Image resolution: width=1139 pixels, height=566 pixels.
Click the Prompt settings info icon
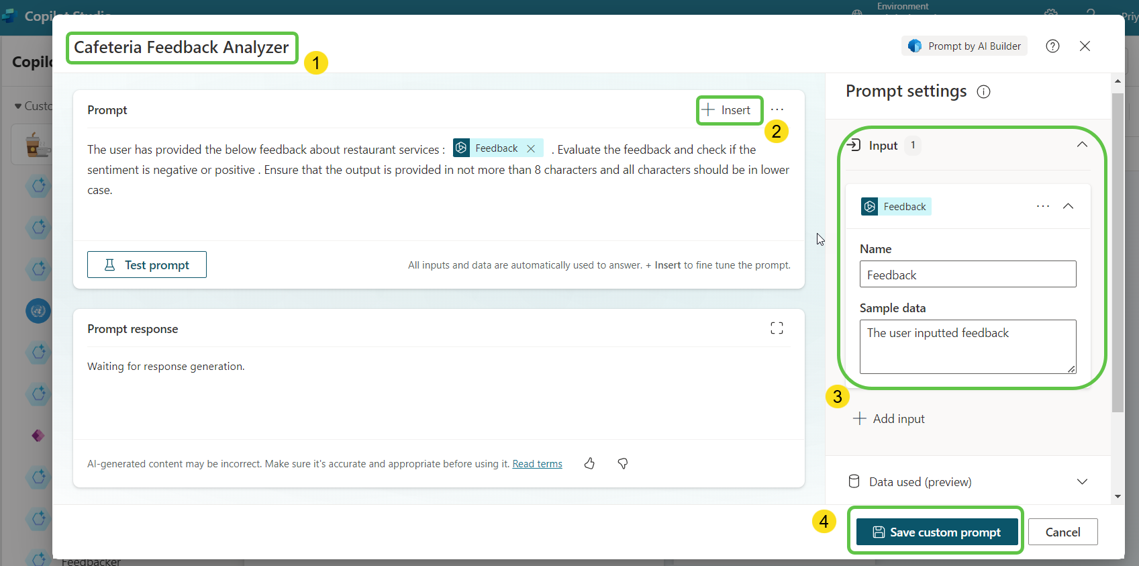(x=983, y=92)
